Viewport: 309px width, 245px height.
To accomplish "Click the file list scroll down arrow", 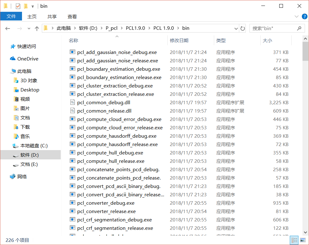I will pyautogui.click(x=305, y=232).
